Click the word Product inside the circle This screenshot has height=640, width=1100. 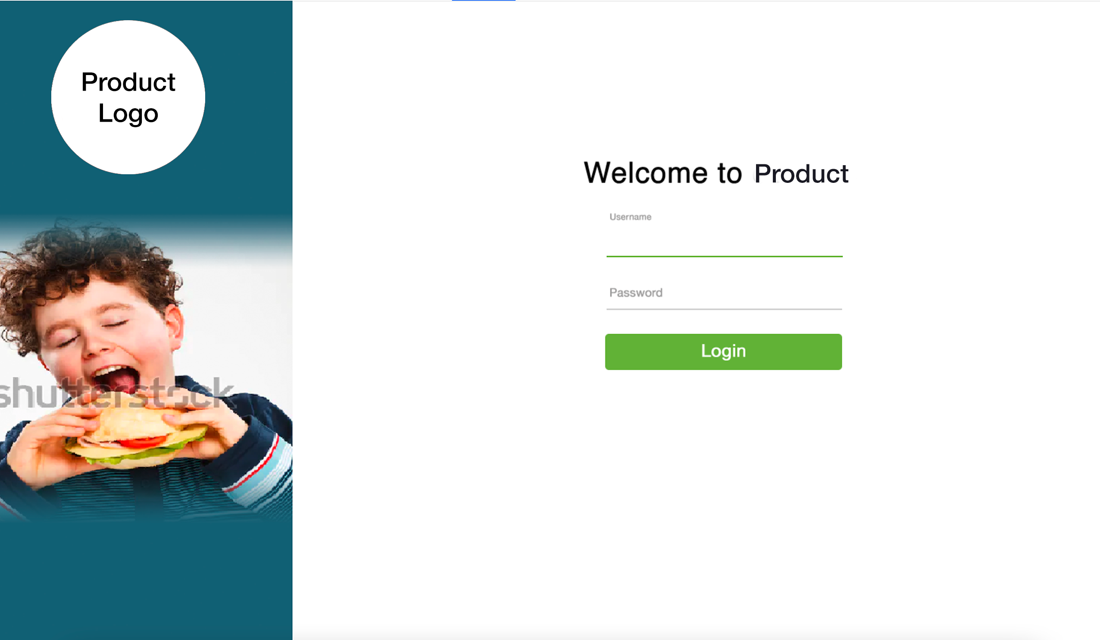pos(128,82)
